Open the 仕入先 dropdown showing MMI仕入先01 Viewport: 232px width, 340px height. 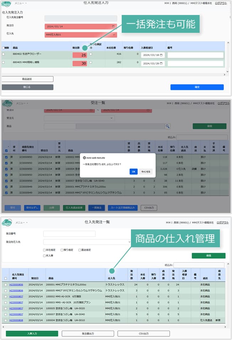pos(81,35)
